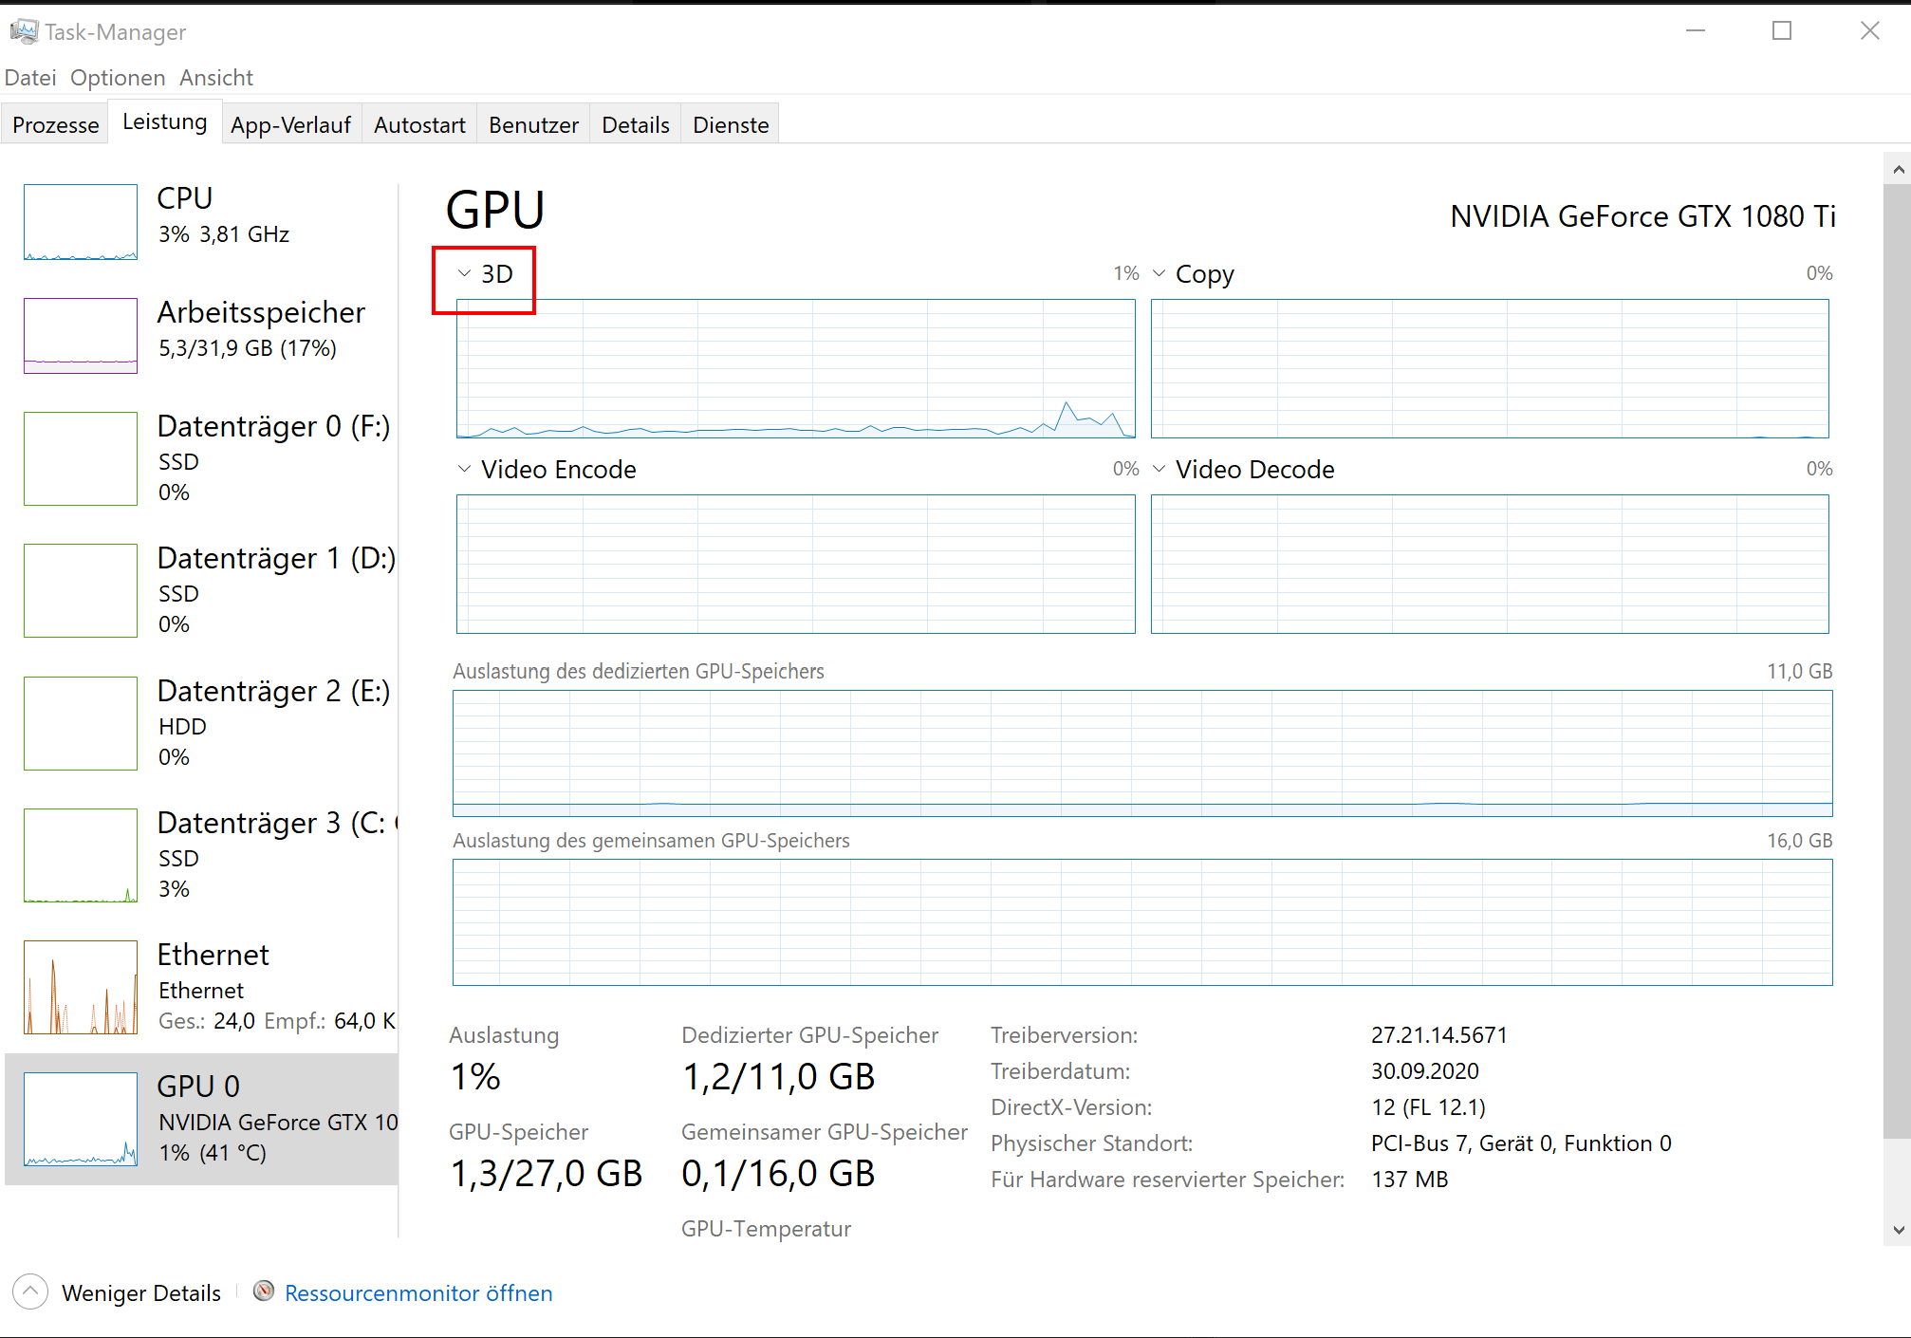Select the Arbeitsspeicher graph thumbnail
Viewport: 1911px width, 1338px height.
81,336
